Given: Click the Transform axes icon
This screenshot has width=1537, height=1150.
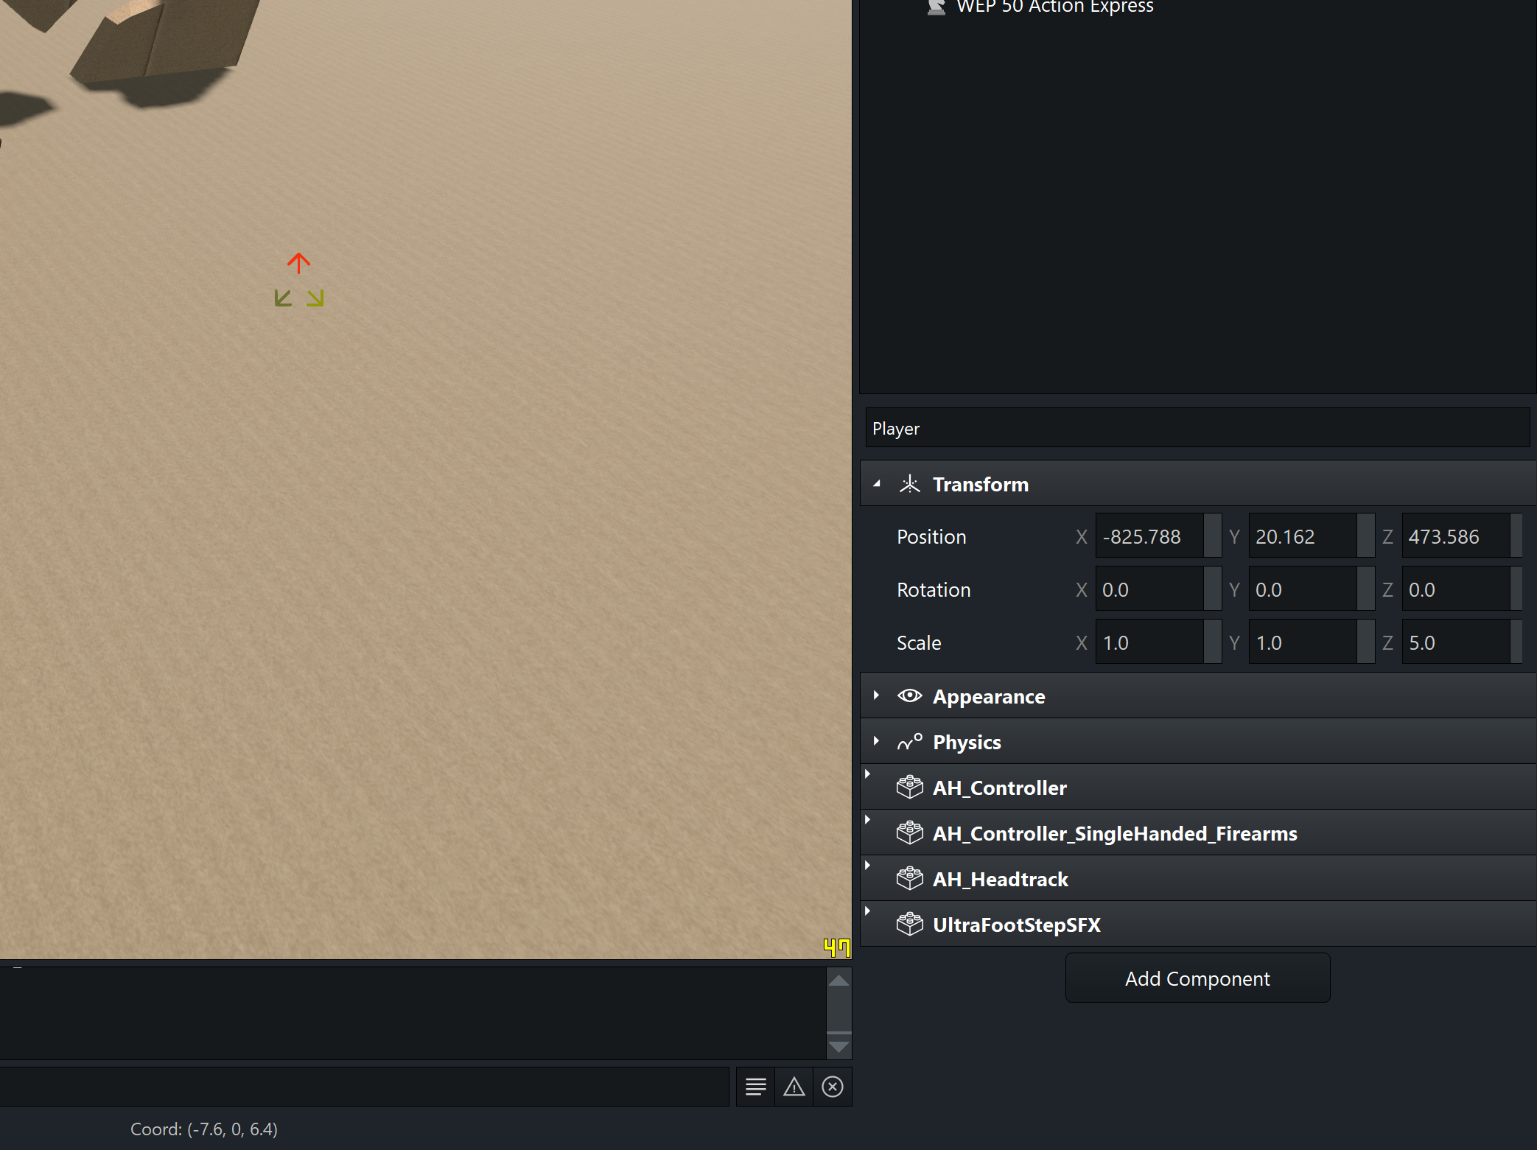Looking at the screenshot, I should point(910,484).
